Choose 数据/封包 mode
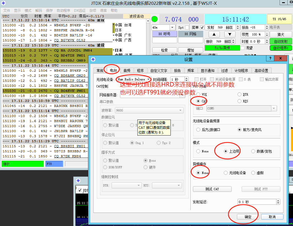293x226 pixels. tap(253, 151)
